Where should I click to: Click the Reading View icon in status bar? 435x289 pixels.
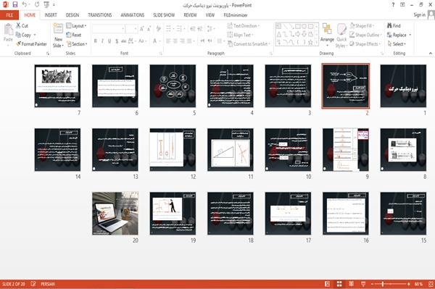351,284
